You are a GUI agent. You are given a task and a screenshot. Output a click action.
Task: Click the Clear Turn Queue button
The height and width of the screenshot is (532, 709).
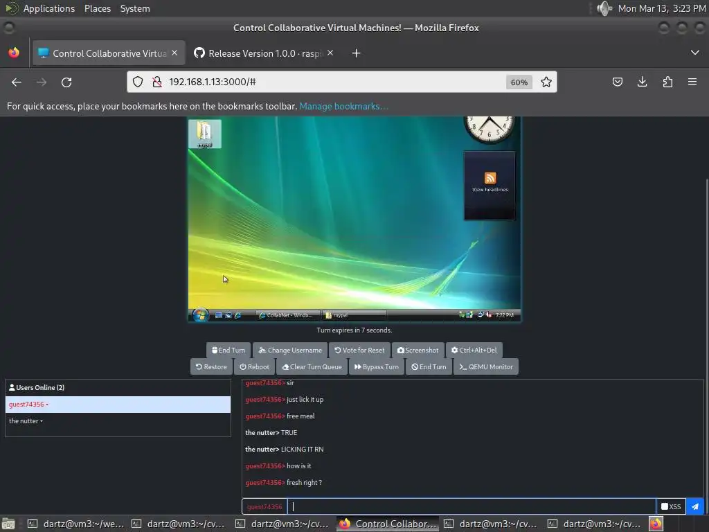point(312,367)
